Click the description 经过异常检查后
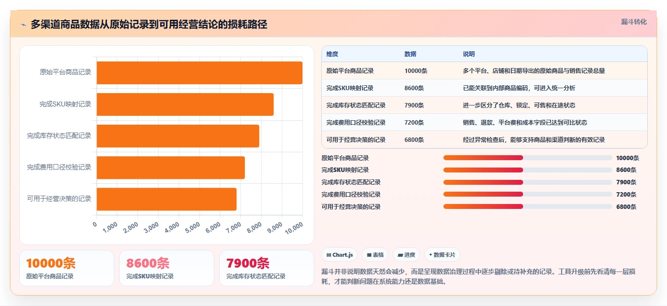Viewport: 667px width, 306px height. [534, 140]
